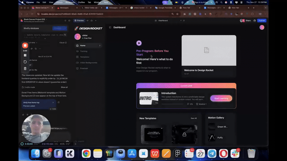Click the blue Publish button
The width and height of the screenshot is (287, 161).
(261, 20)
